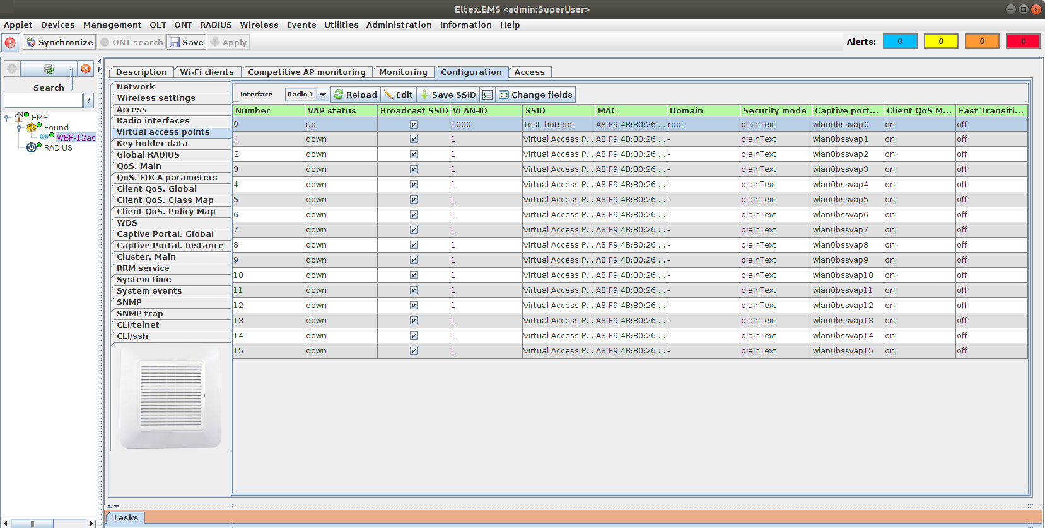Screen dimensions: 1045x528
Task: Click the gray add device button
Action: tap(12, 69)
